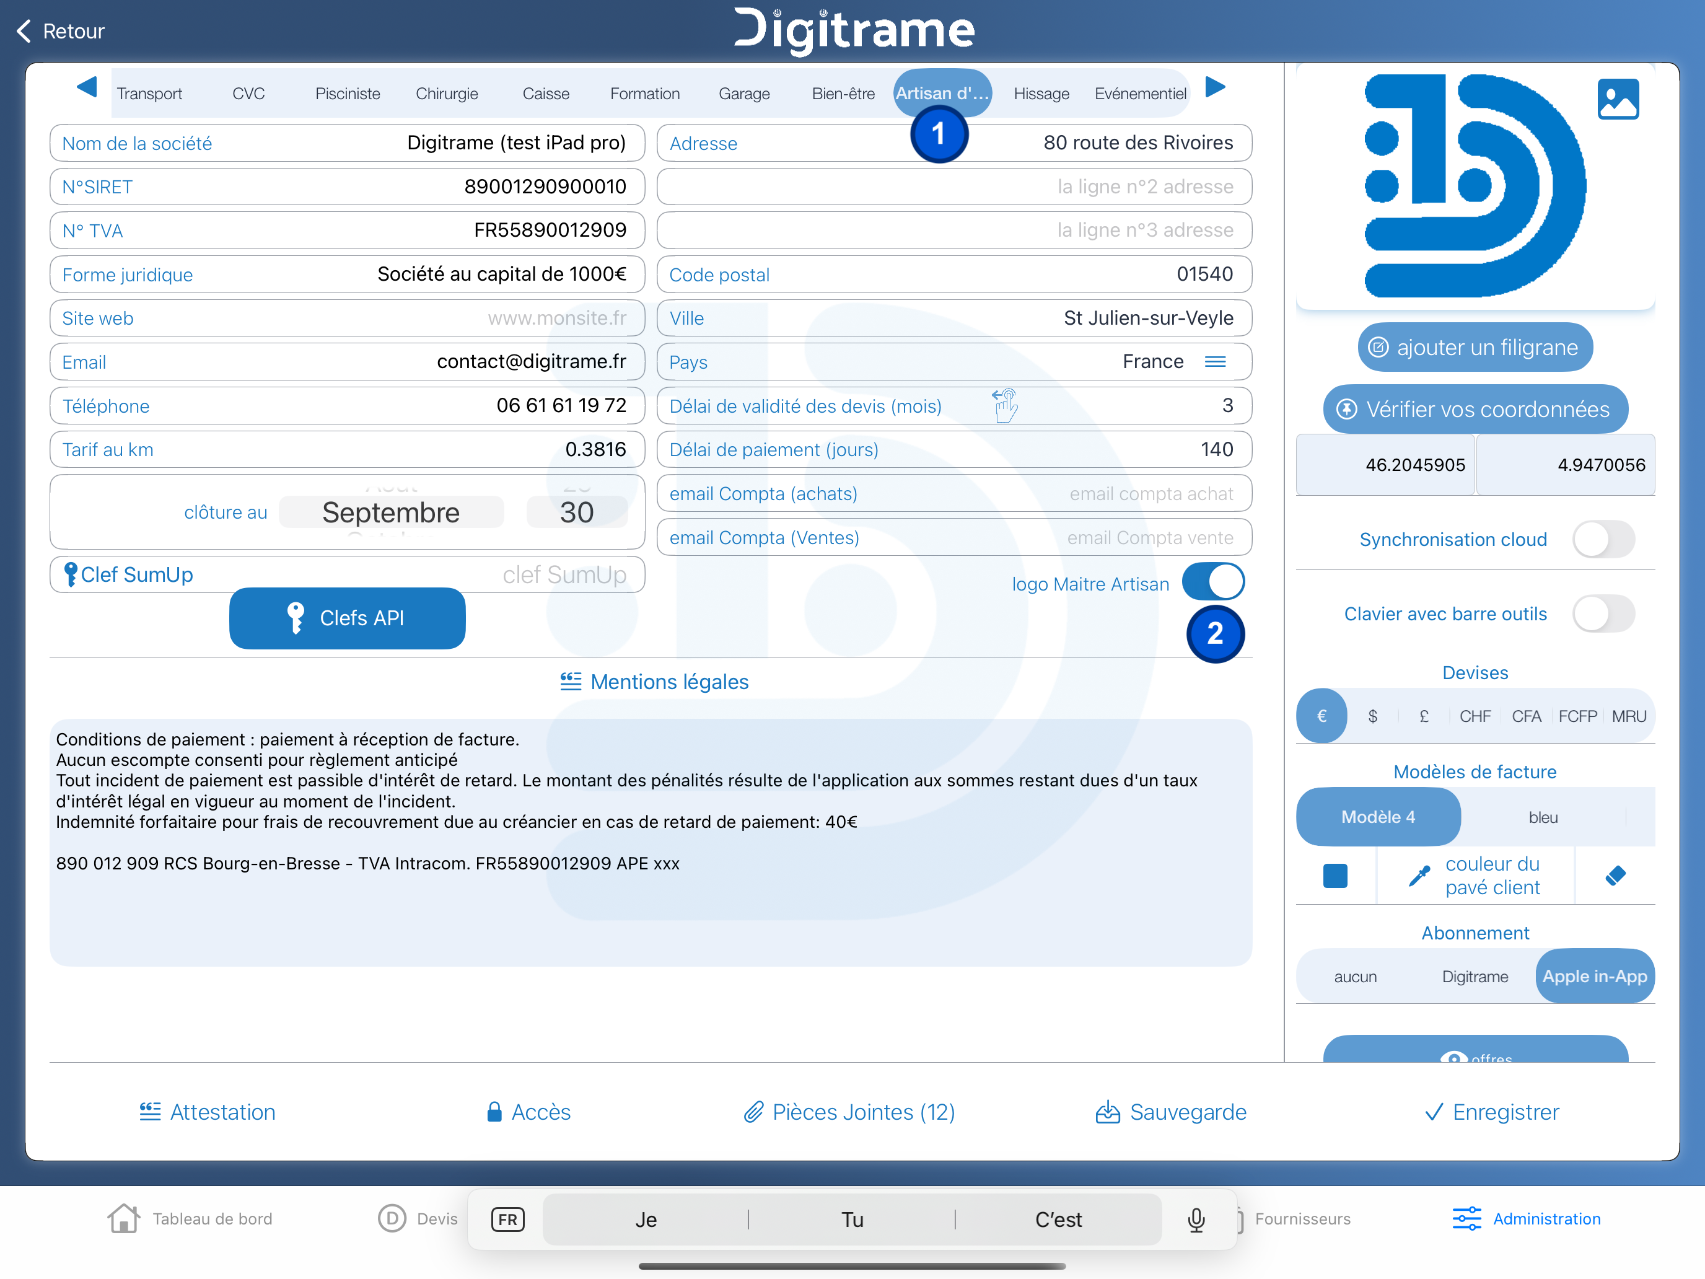Open the Septembre month picker
Image resolution: width=1705 pixels, height=1279 pixels.
click(x=391, y=512)
